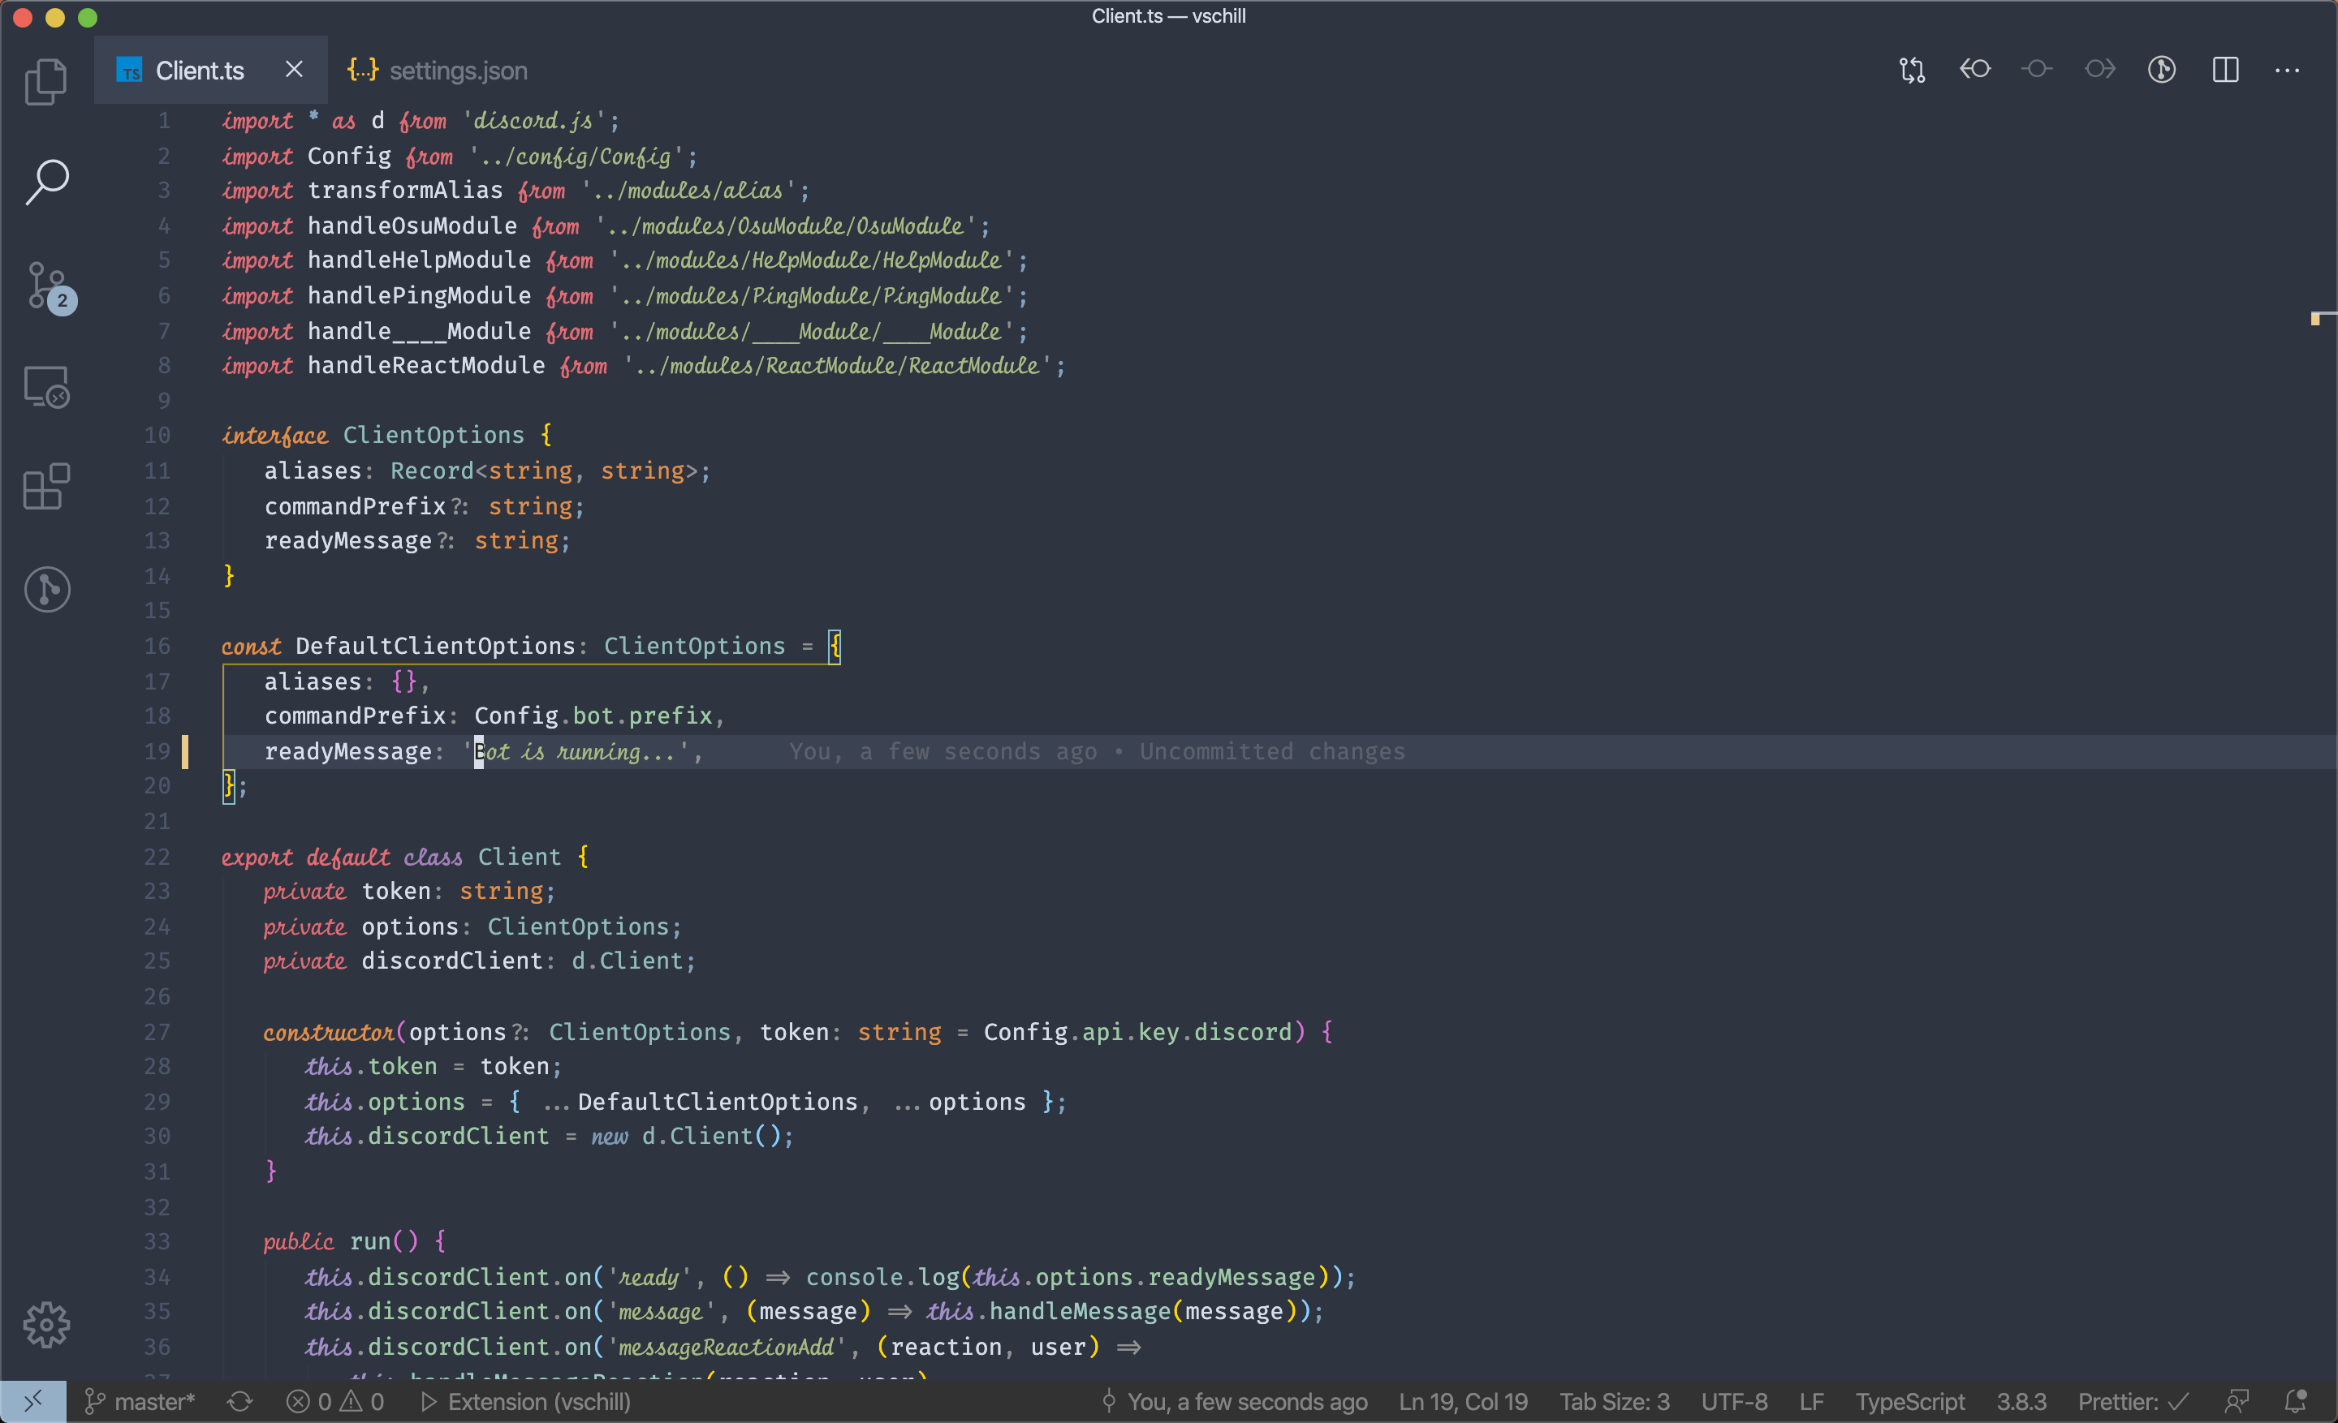Open previous revision with left arrow icon
The image size is (2338, 1423).
point(1974,70)
